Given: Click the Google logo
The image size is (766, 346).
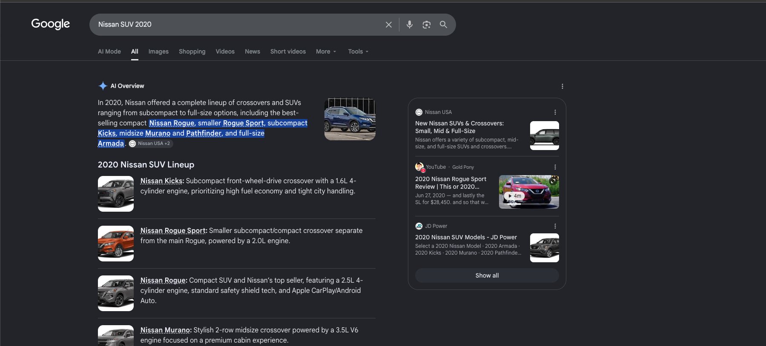Looking at the screenshot, I should (x=50, y=24).
